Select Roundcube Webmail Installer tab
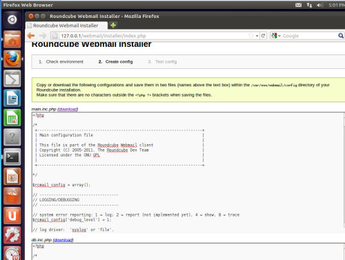This screenshot has height=260, width=345. (x=66, y=26)
